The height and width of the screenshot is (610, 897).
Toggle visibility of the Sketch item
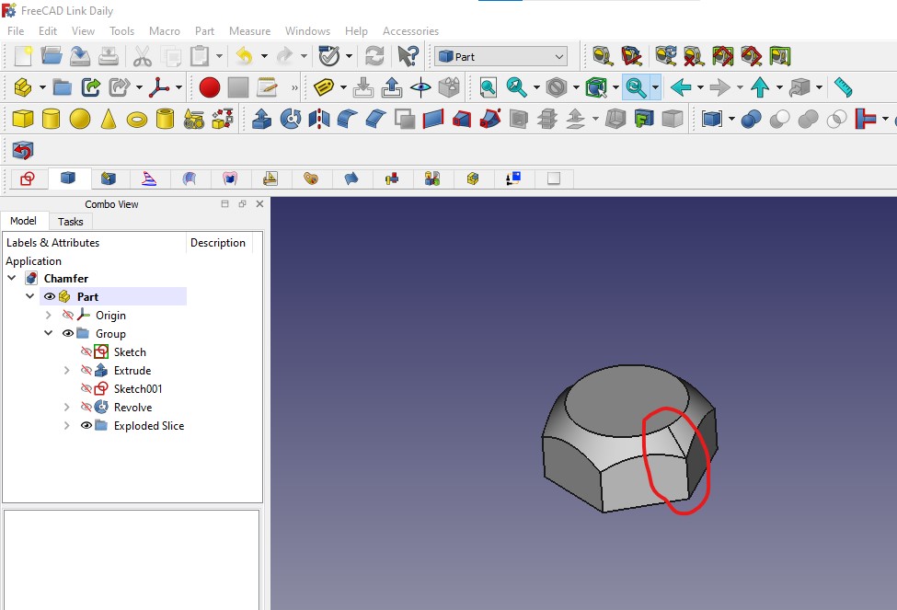(x=86, y=352)
